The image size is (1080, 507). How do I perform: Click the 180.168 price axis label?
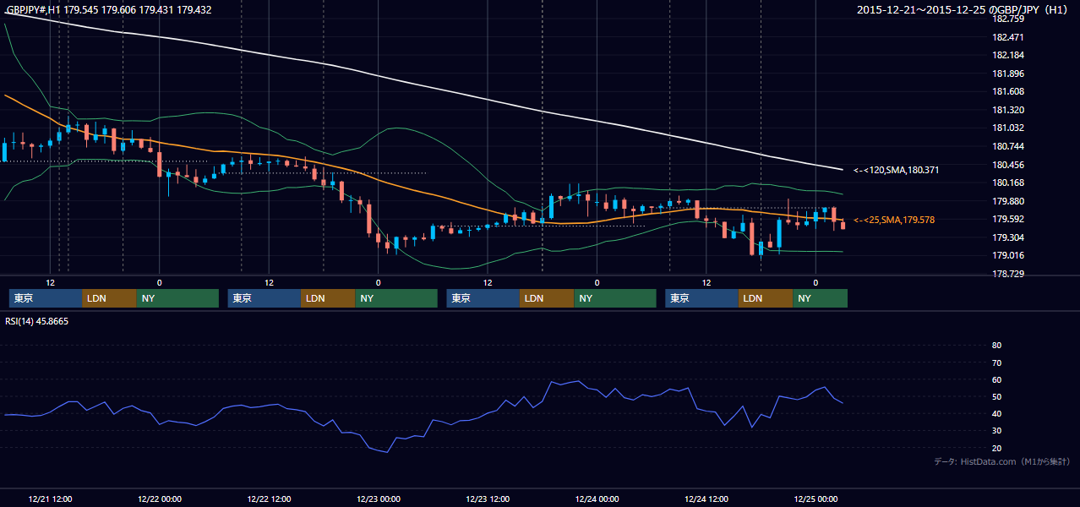pos(1007,183)
